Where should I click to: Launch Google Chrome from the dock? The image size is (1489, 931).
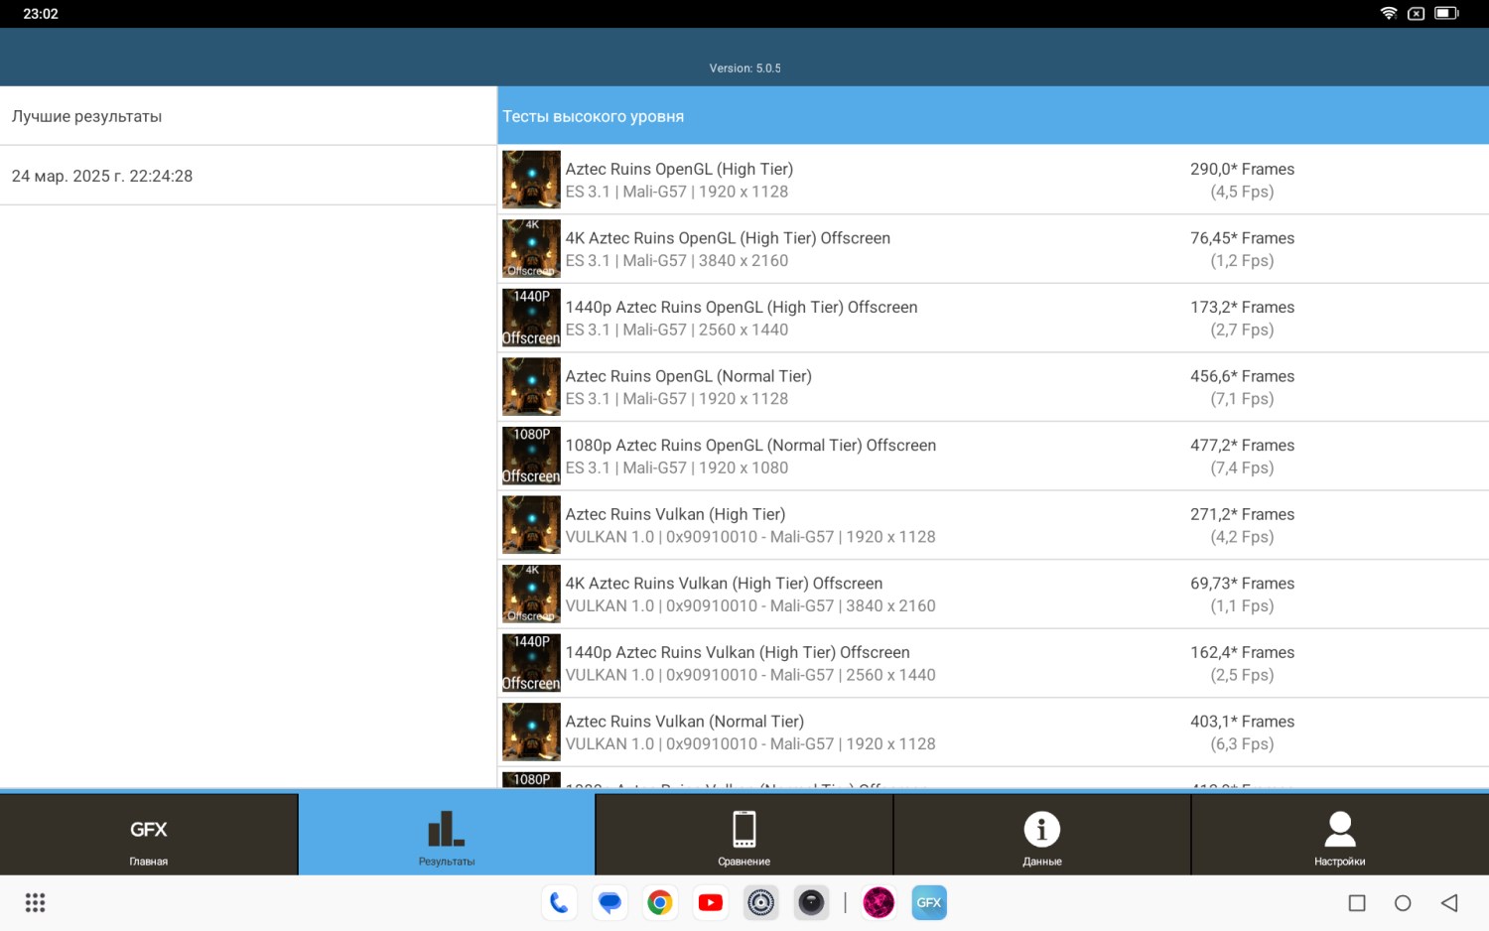660,902
